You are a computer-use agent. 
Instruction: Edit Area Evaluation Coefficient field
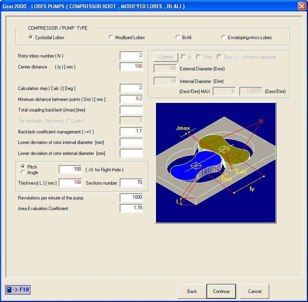coord(131,208)
